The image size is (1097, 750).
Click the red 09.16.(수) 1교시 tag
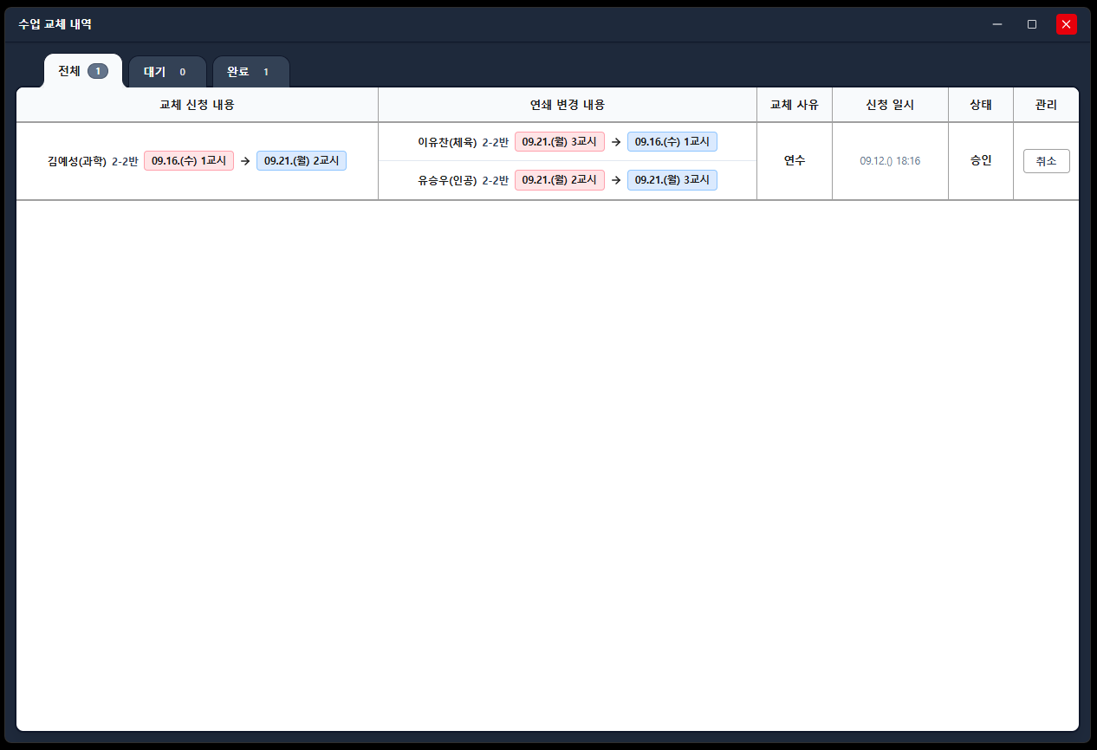tap(189, 161)
